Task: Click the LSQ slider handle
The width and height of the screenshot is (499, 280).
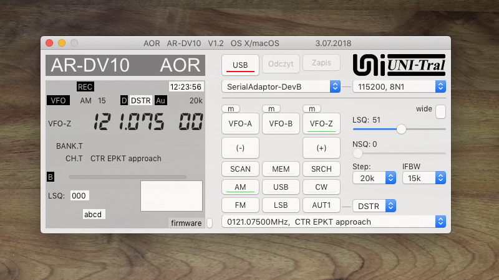Action: [401, 129]
